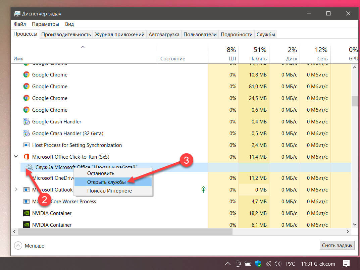360x270 pixels.
Task: Click the sort arrow above the Имя column
Action: (83, 47)
